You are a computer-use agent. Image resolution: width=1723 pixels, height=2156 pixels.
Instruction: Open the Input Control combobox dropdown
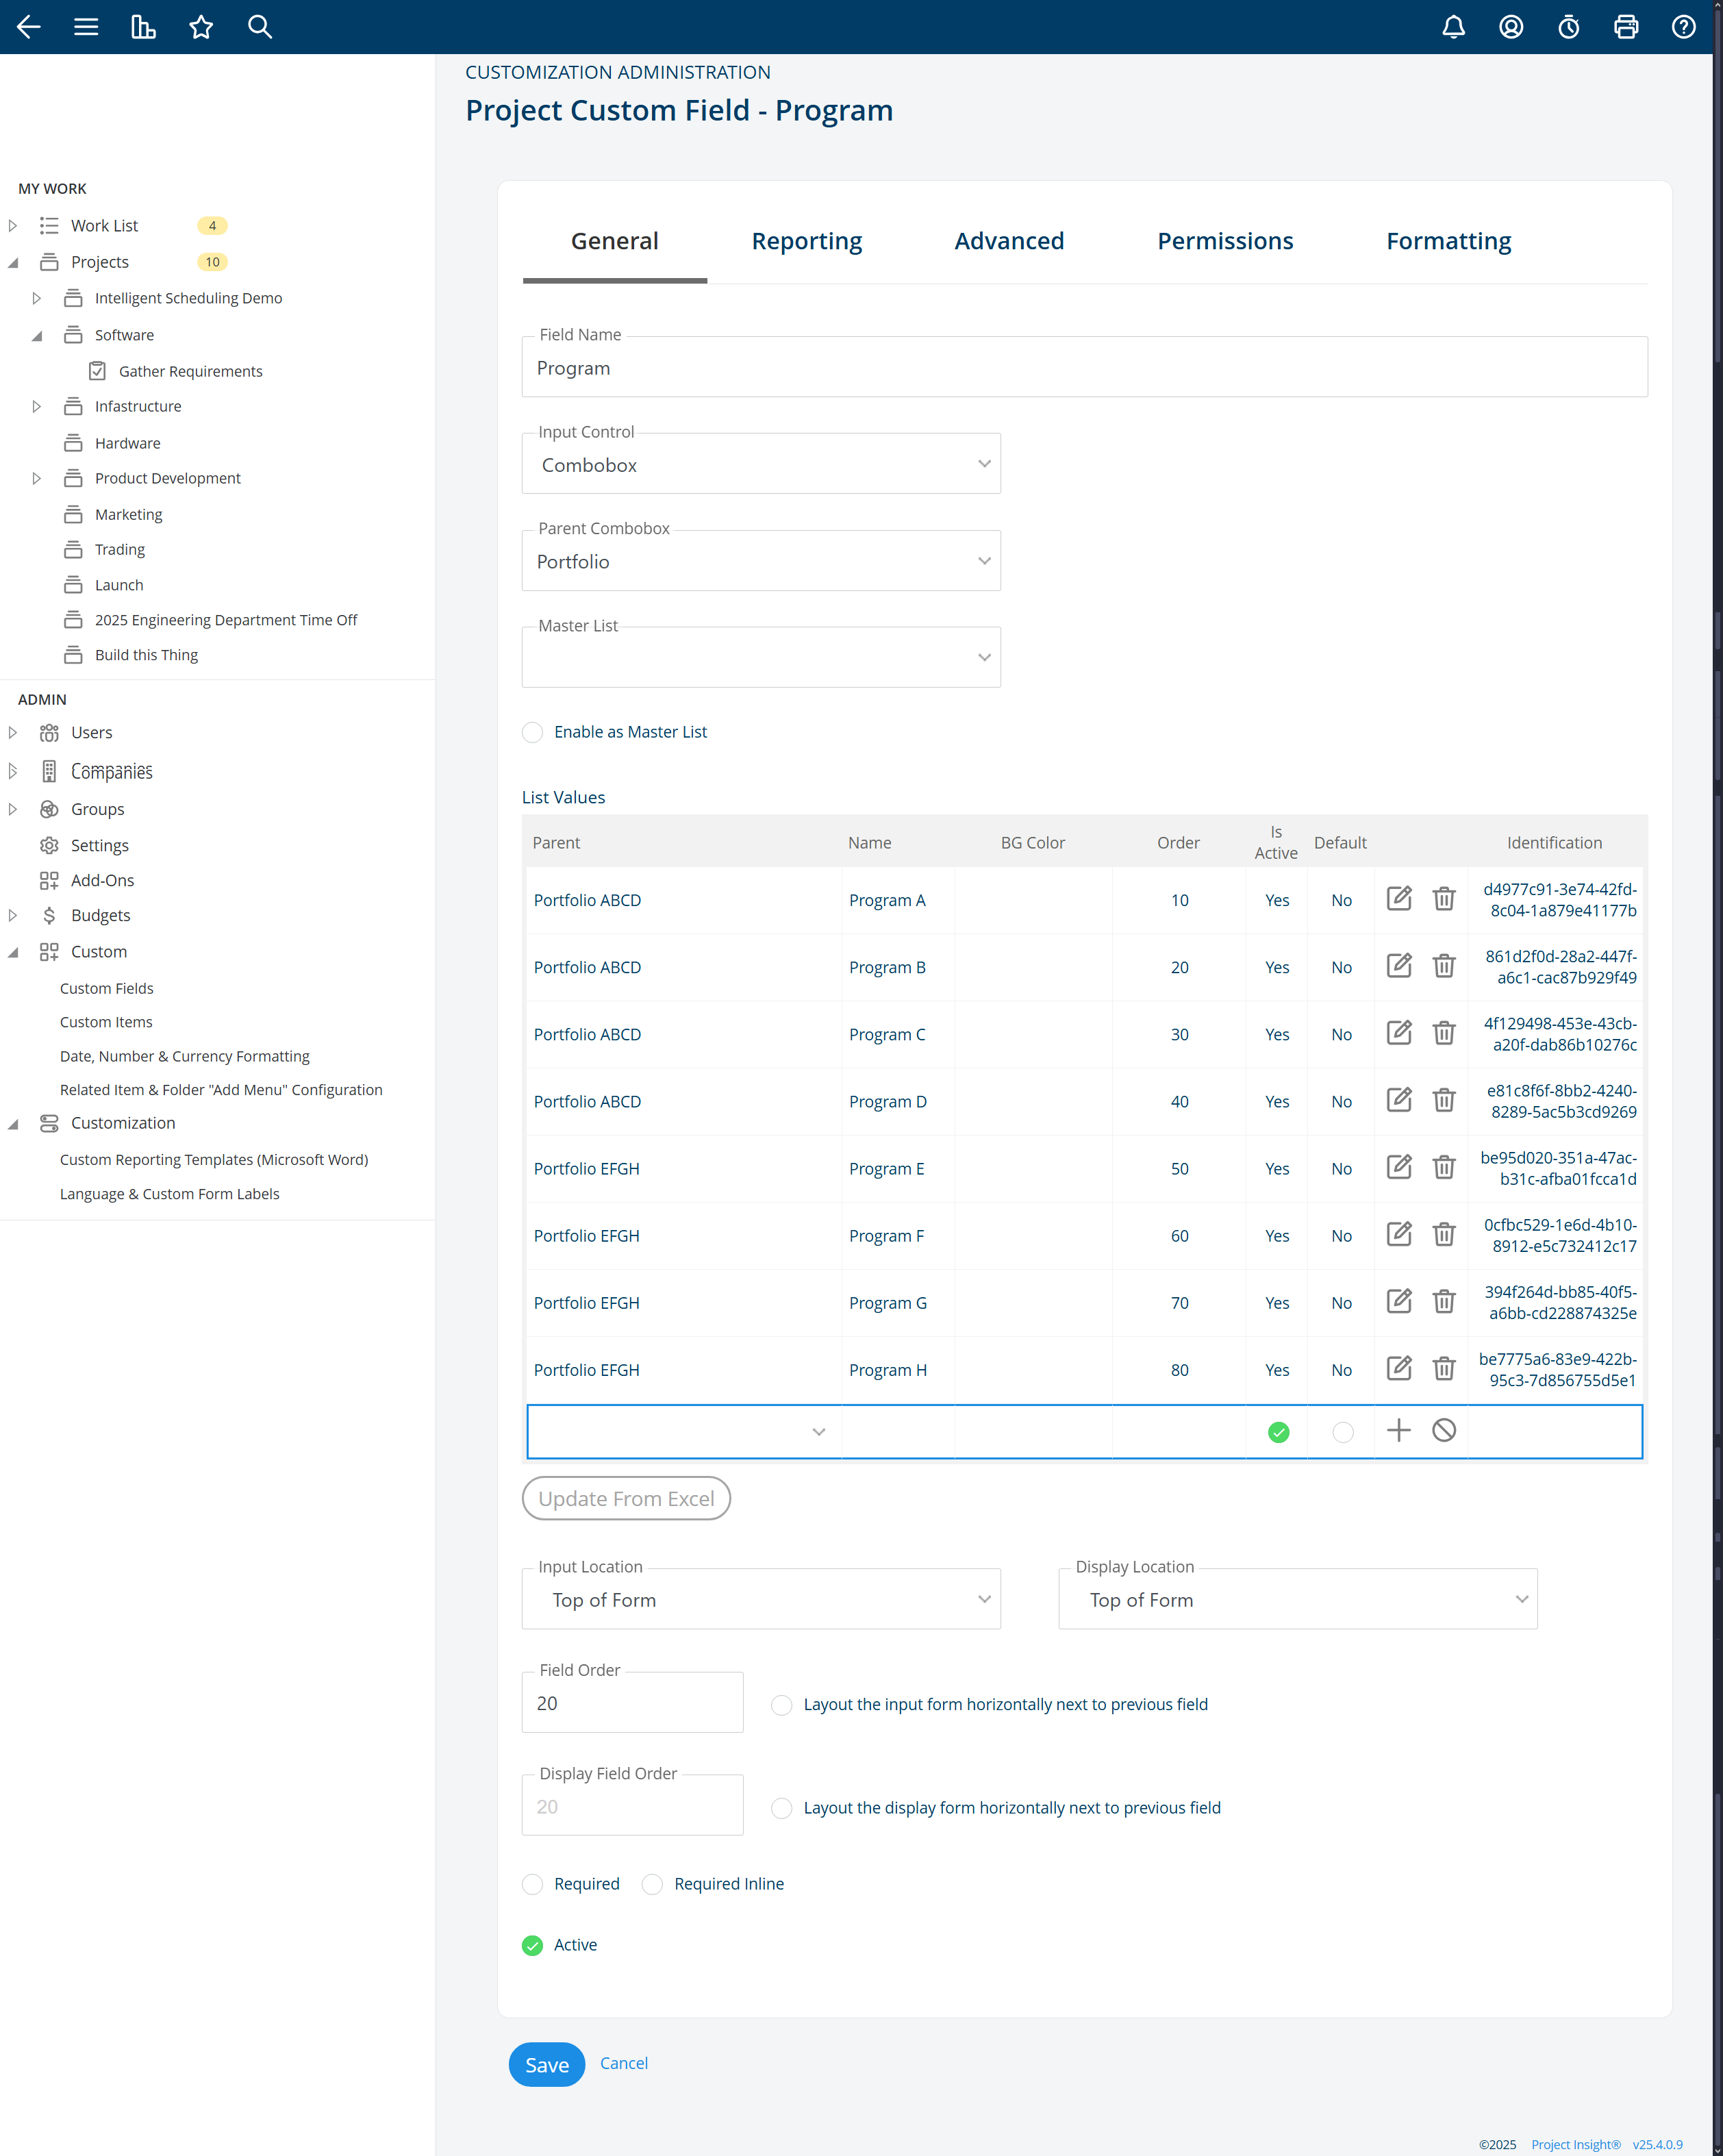(761, 464)
